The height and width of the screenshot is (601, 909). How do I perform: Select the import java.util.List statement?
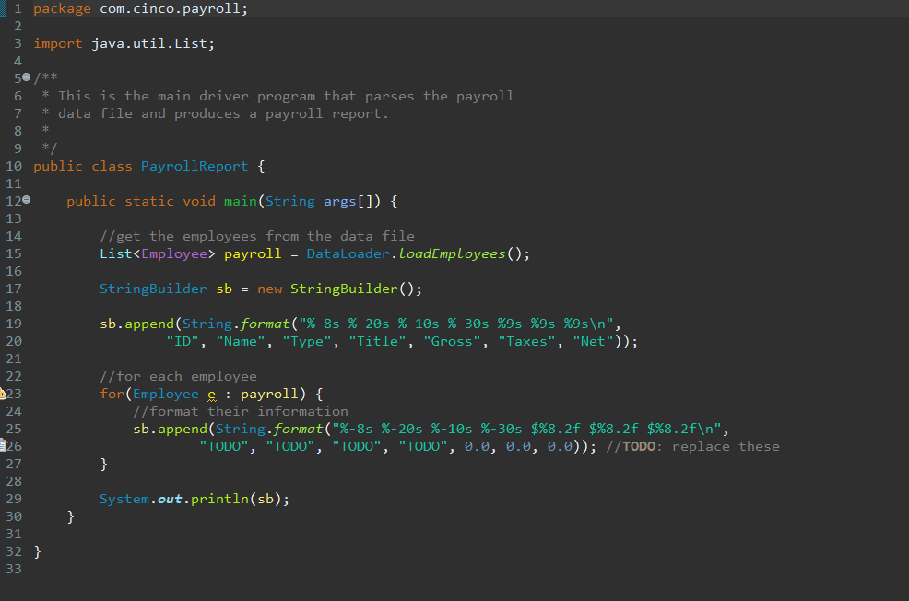click(x=124, y=42)
